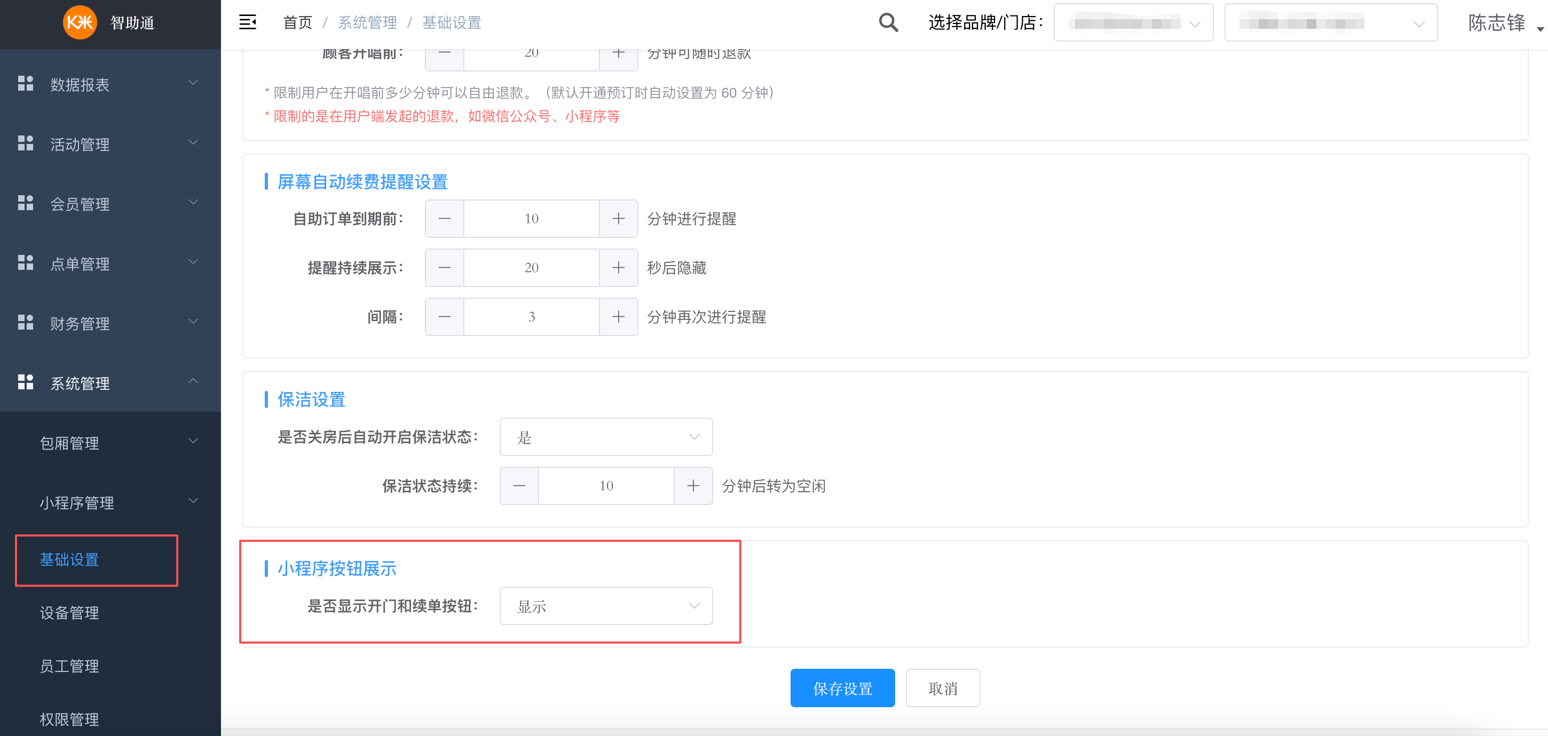Image resolution: width=1548 pixels, height=736 pixels.
Task: Click the 数据报表 grid icon
Action: pyautogui.click(x=25, y=83)
